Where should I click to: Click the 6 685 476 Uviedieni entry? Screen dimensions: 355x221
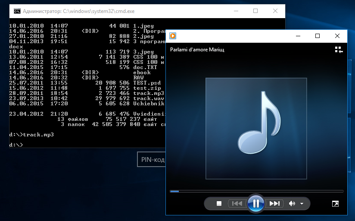point(132,114)
